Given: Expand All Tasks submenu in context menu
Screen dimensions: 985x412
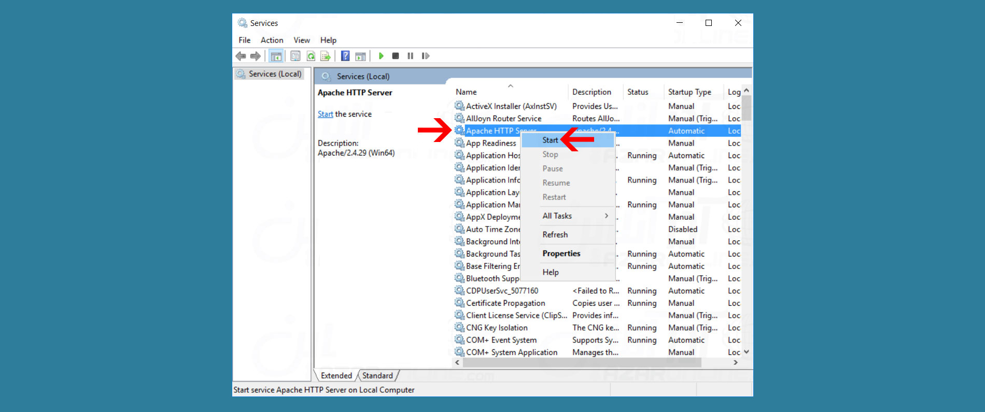Looking at the screenshot, I should [568, 216].
